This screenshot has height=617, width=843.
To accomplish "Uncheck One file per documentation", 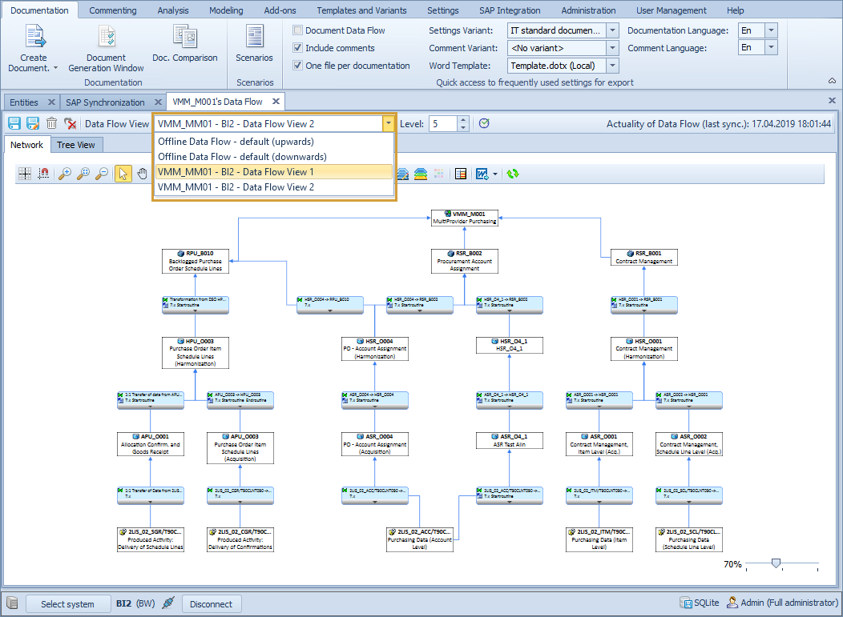I will pos(299,65).
